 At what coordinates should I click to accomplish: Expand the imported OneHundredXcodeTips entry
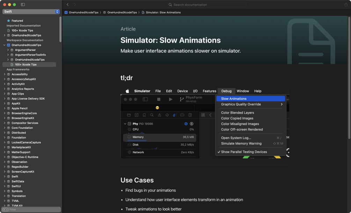pos(5,35)
